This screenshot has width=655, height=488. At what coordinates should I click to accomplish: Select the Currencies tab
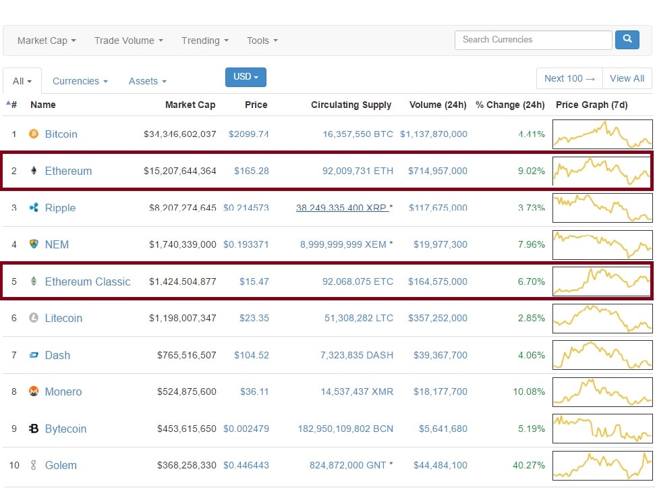(80, 81)
